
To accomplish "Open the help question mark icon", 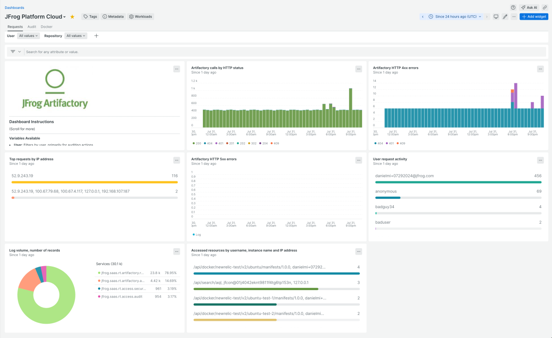I will (x=513, y=7).
